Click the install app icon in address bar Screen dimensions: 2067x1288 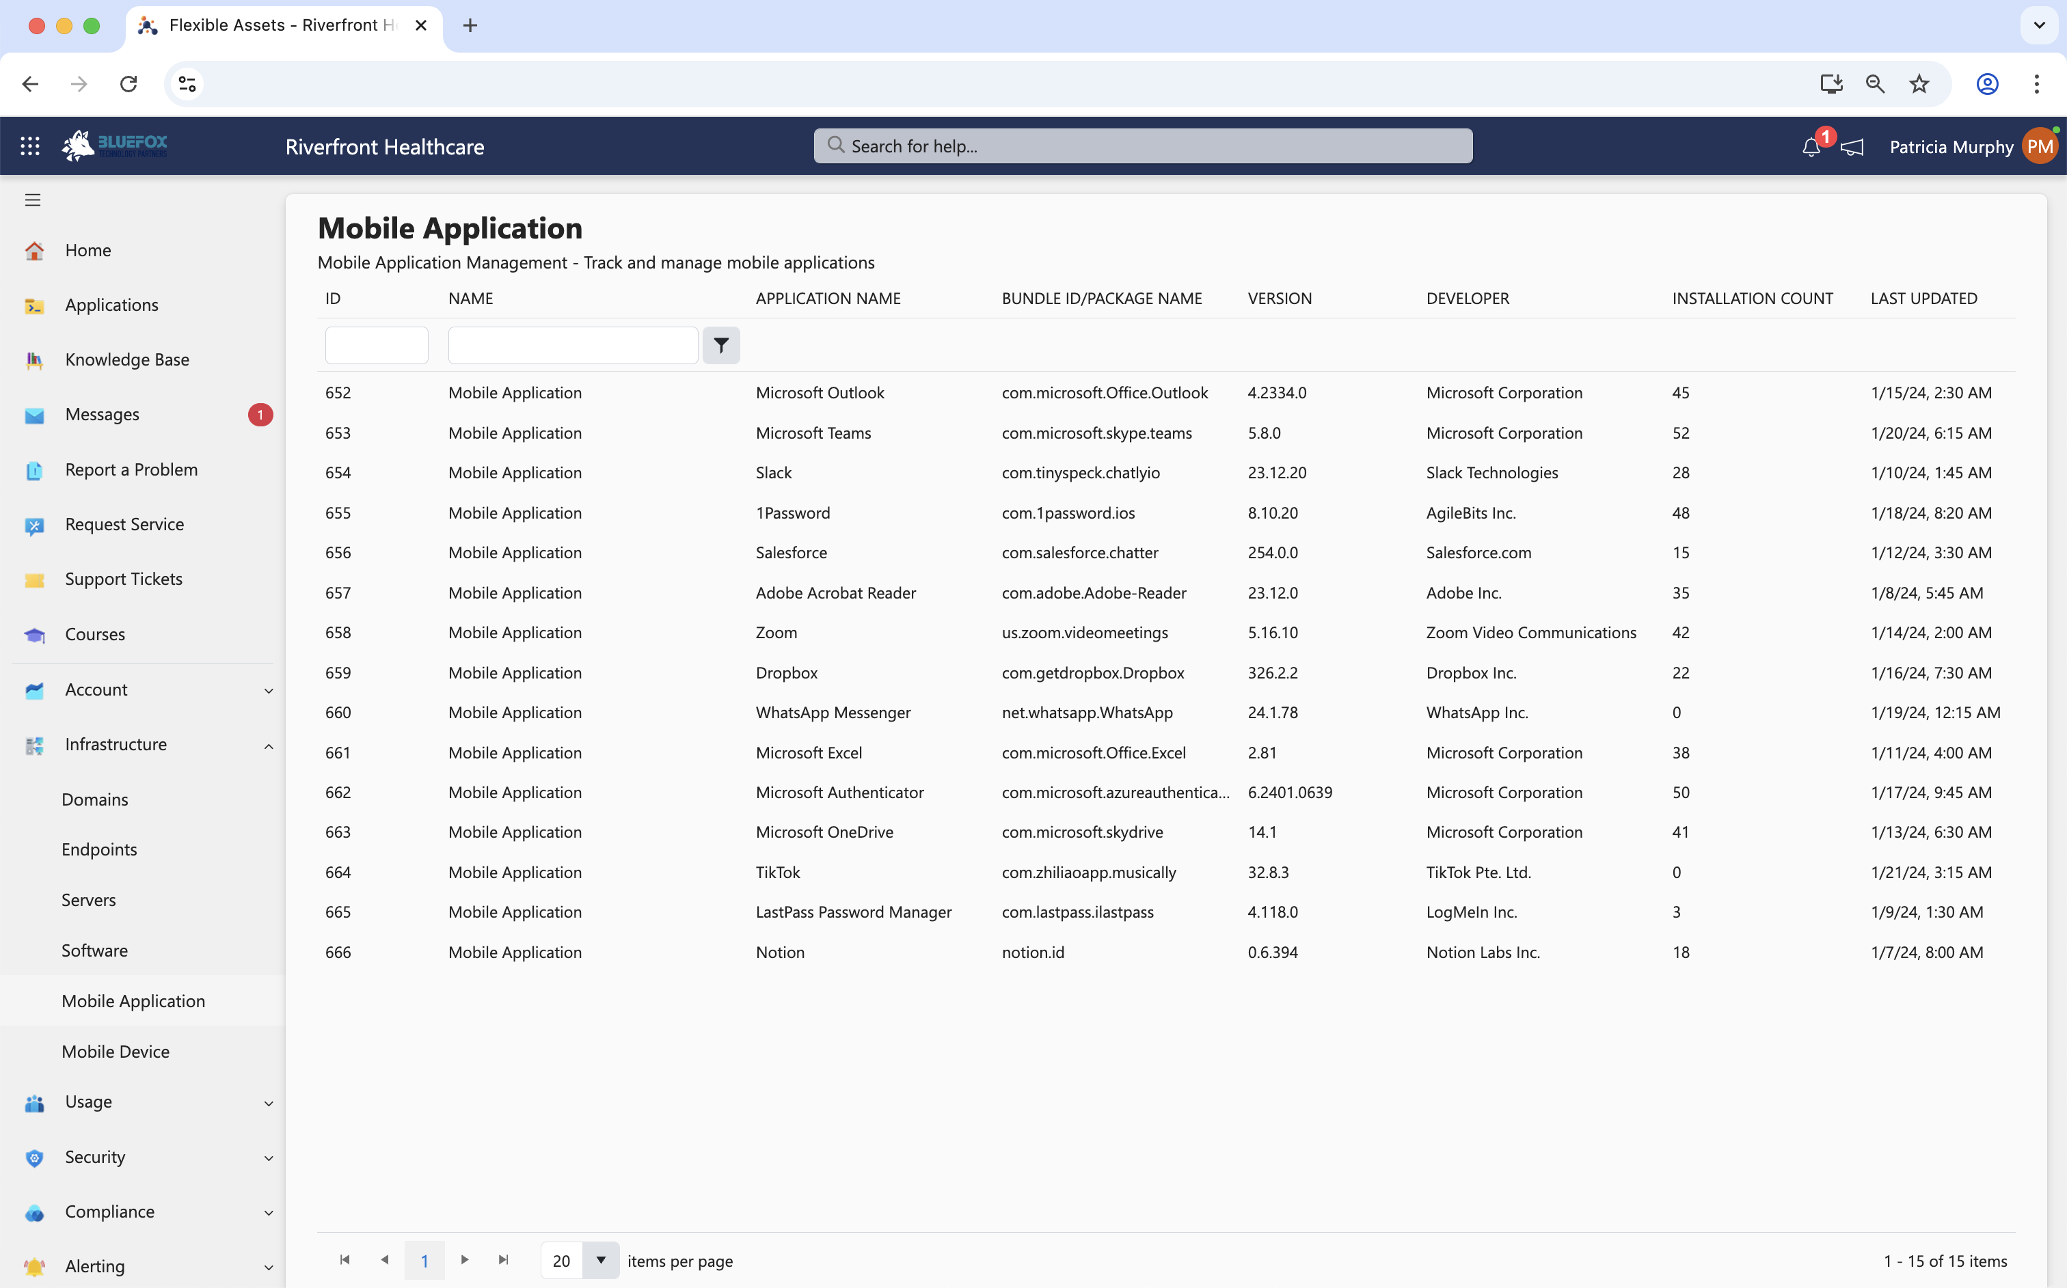click(1831, 83)
